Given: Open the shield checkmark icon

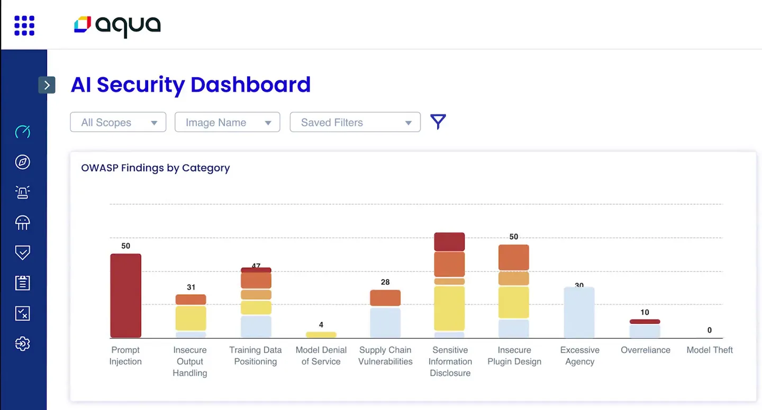Looking at the screenshot, I should [22, 253].
